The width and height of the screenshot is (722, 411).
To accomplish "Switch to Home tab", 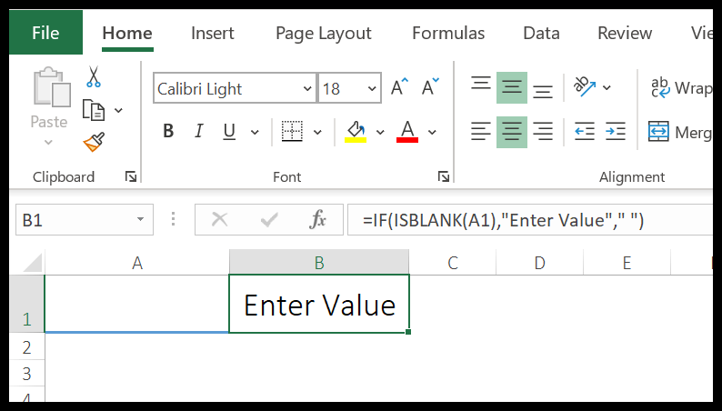I will (x=127, y=33).
